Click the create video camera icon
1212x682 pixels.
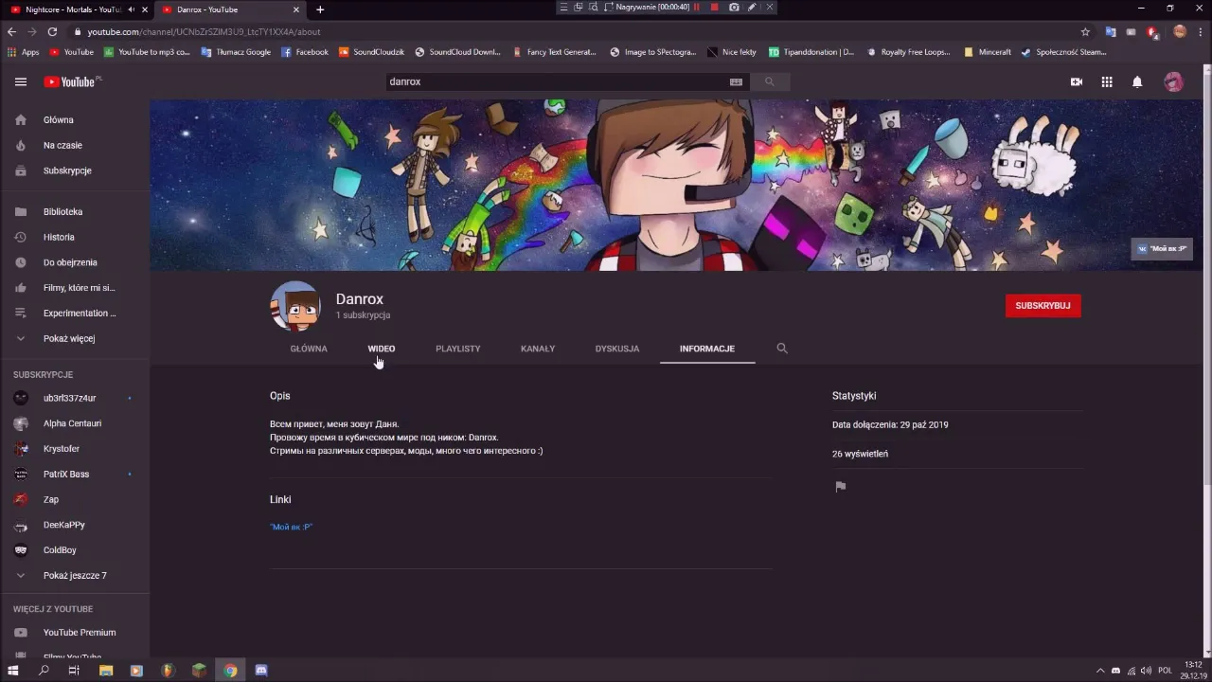coord(1077,82)
